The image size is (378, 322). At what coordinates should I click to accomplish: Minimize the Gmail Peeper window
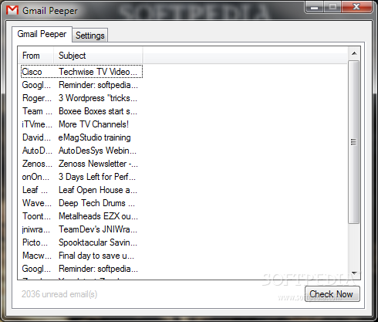(x=314, y=7)
